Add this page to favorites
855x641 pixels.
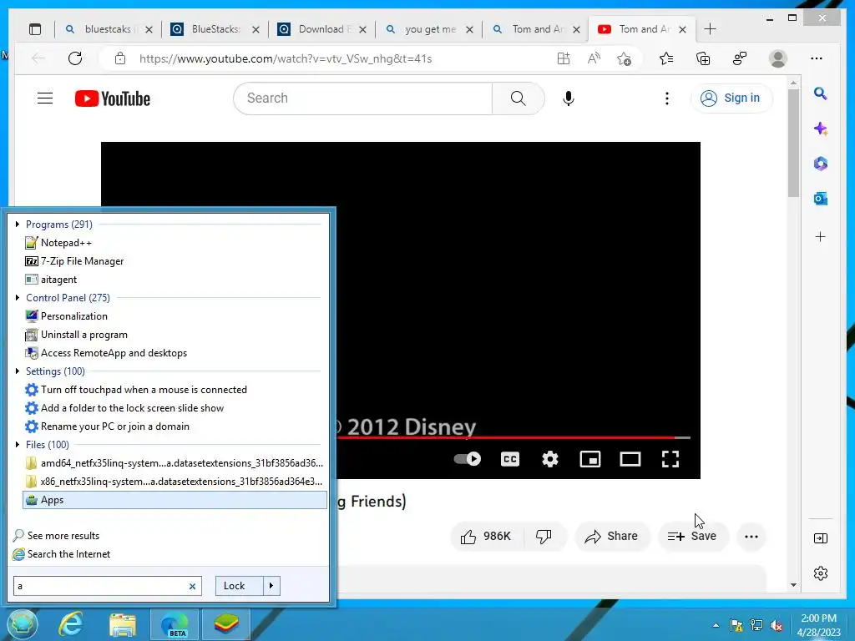[x=625, y=58]
